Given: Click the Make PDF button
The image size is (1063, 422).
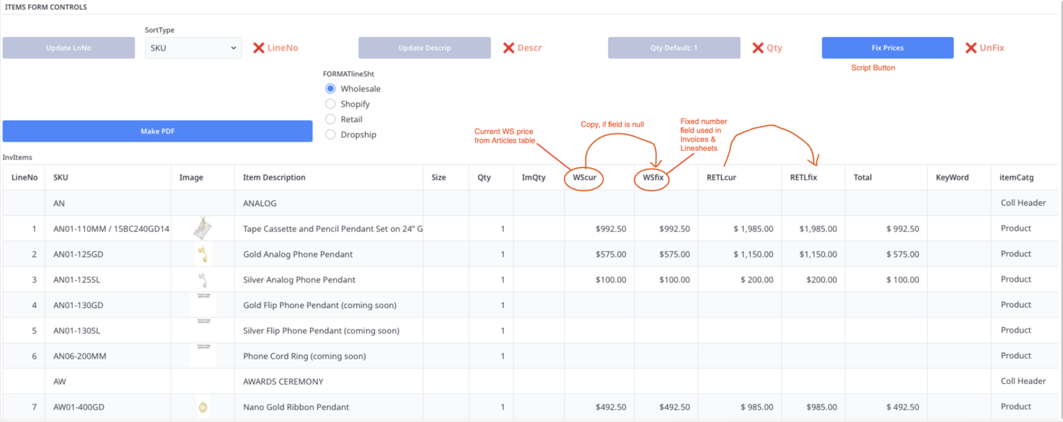Looking at the screenshot, I should 158,131.
